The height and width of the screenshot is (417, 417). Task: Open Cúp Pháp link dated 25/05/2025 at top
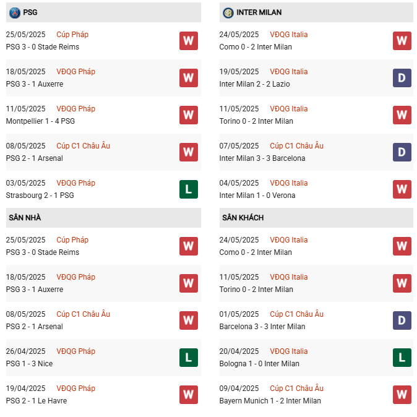pyautogui.click(x=72, y=35)
